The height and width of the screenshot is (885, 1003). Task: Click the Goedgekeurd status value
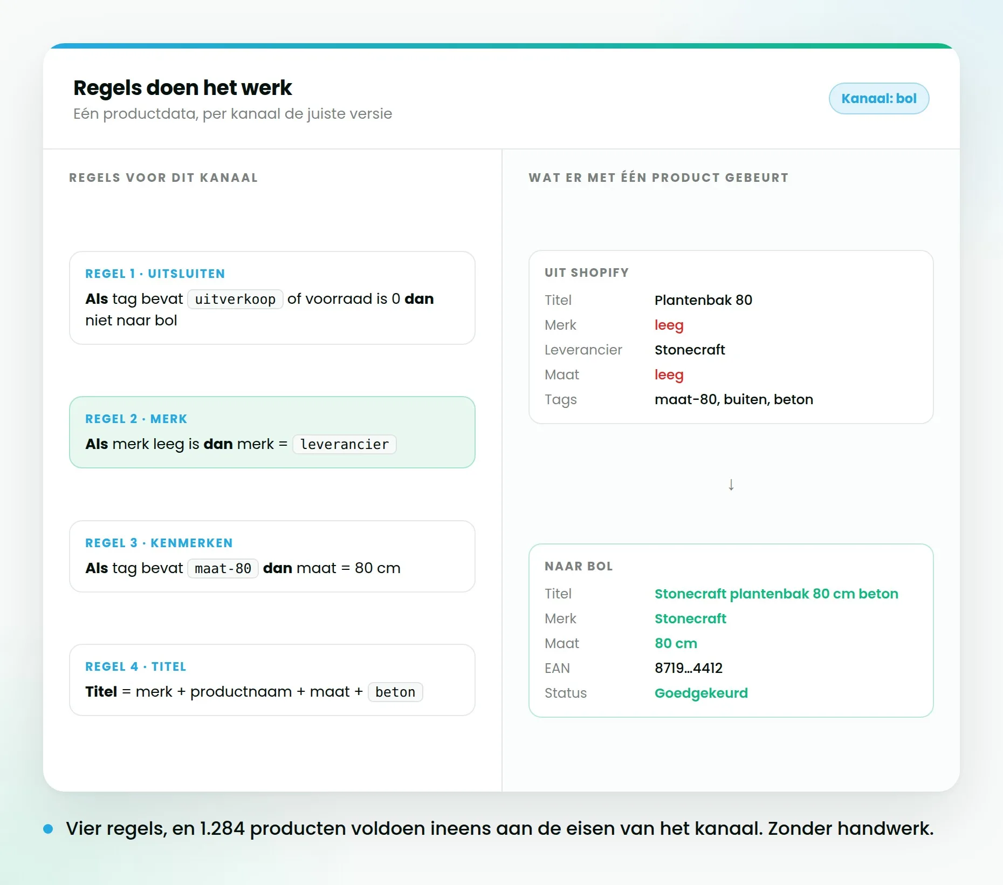701,693
